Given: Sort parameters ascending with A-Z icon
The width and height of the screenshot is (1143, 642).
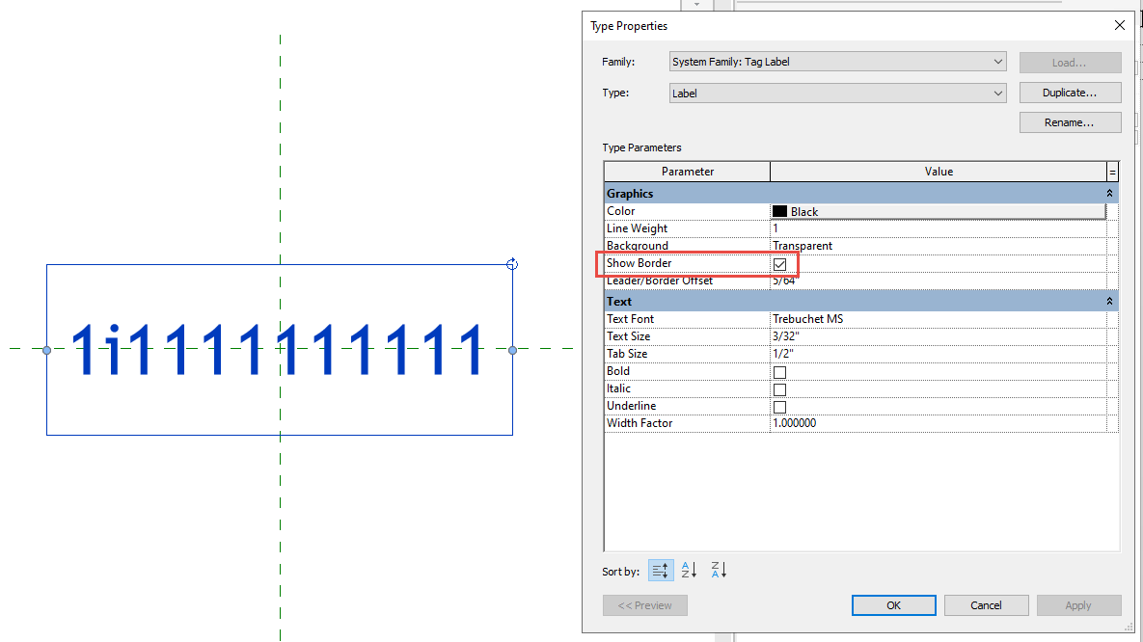Looking at the screenshot, I should click(x=689, y=570).
